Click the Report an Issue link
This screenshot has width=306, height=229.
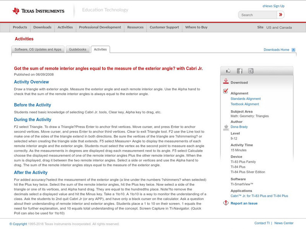[244, 203]
